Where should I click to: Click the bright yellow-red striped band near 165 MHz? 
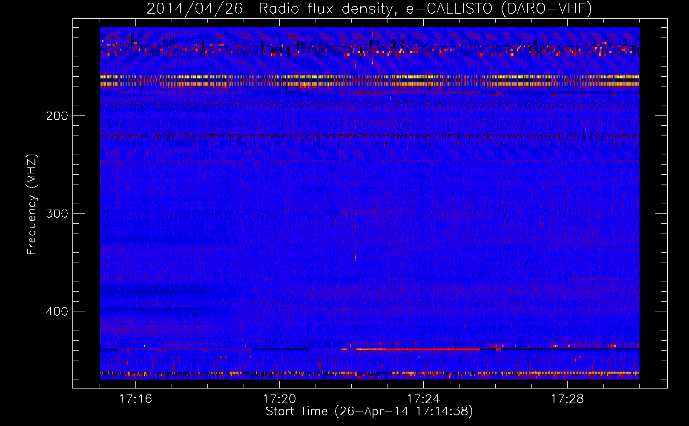[370, 80]
